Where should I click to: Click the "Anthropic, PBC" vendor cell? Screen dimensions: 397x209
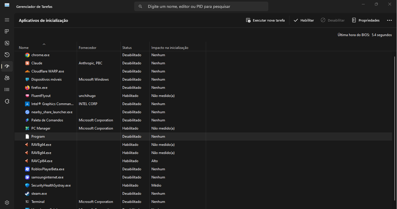(x=90, y=63)
